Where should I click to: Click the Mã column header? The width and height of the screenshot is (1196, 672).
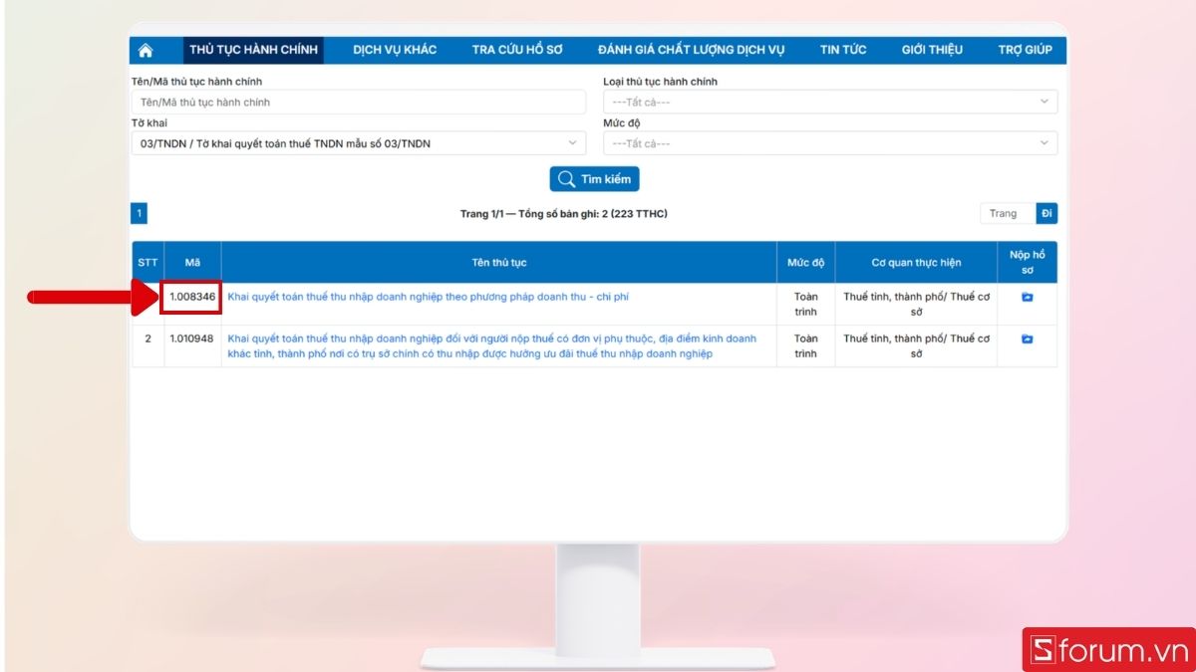(x=192, y=262)
